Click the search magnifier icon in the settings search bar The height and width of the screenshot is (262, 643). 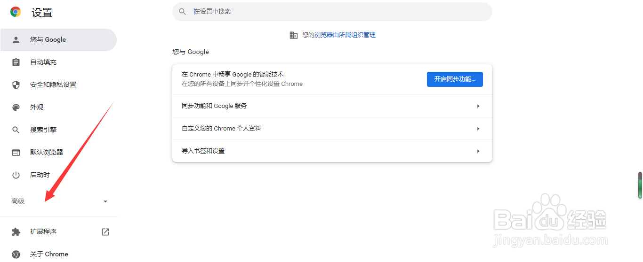click(x=183, y=12)
